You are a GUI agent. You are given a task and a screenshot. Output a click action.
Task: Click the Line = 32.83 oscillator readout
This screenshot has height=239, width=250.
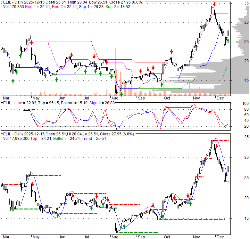point(25,103)
